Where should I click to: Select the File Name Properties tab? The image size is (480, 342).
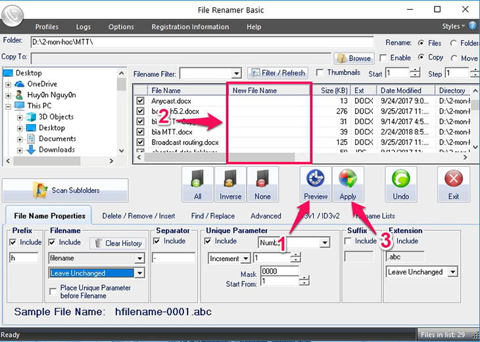[x=49, y=216]
